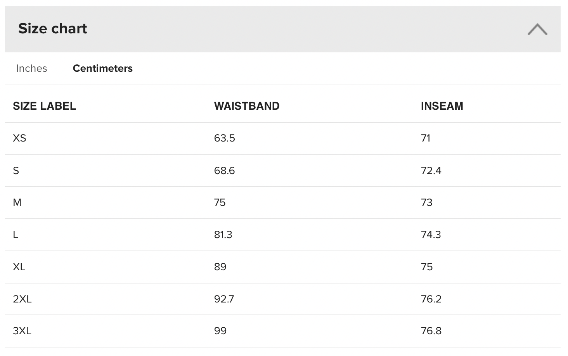Click the SIZE LABEL column header
Image resolution: width=568 pixels, height=356 pixels.
(44, 106)
